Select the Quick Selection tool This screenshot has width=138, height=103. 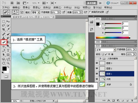(8, 25)
